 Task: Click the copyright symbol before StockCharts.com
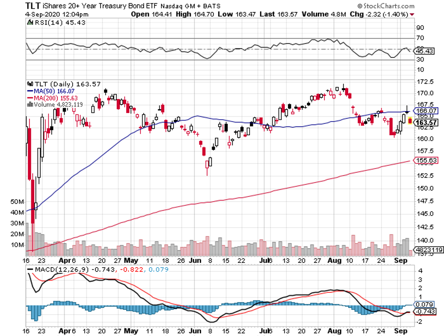click(360, 6)
